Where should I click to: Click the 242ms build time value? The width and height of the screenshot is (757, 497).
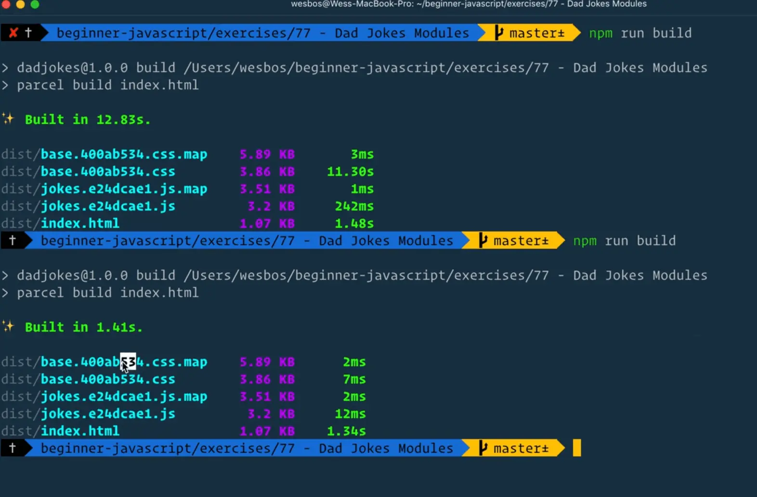[x=354, y=206]
